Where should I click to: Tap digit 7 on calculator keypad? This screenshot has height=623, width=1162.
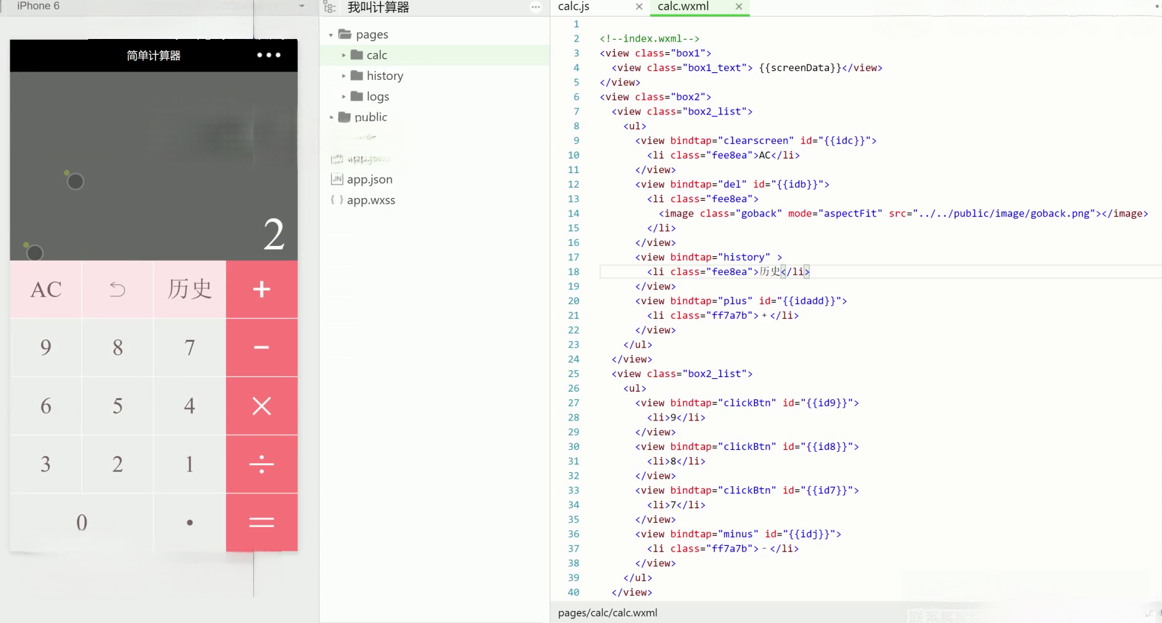[x=190, y=348]
